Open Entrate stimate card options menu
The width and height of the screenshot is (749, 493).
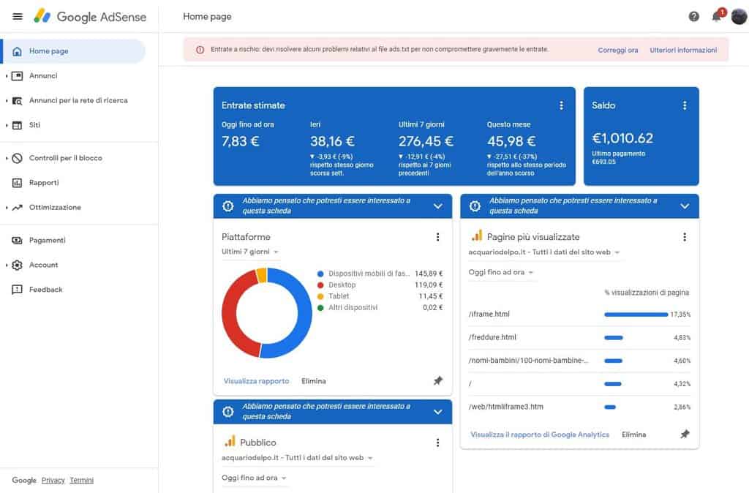[561, 105]
